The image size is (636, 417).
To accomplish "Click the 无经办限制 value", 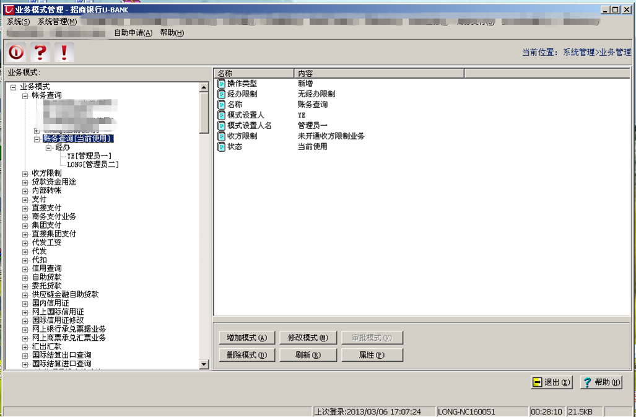I will pyautogui.click(x=316, y=94).
